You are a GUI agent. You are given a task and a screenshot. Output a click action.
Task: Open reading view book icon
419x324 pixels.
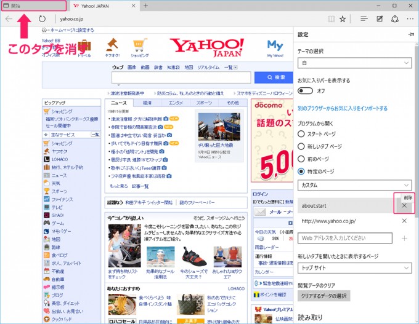pos(332,18)
